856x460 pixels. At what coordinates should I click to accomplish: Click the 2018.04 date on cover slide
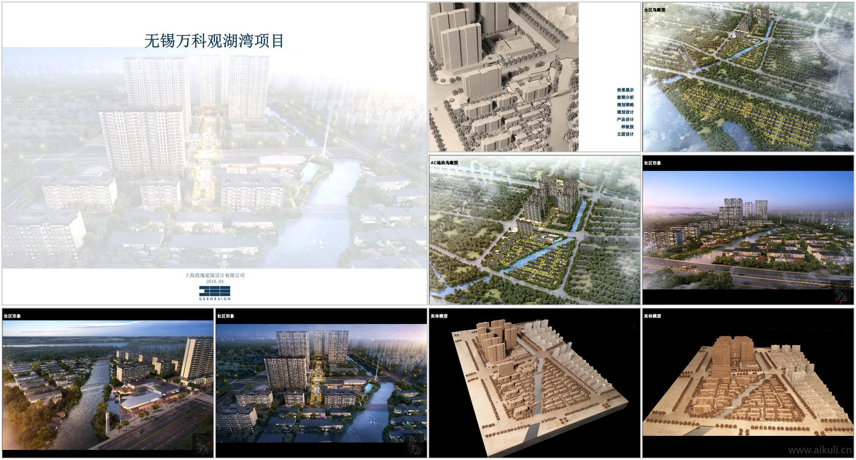215,281
